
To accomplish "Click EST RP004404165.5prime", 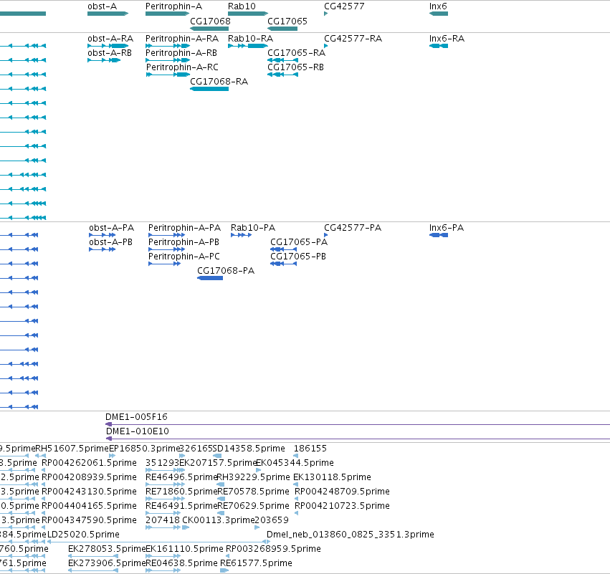I will click(89, 506).
